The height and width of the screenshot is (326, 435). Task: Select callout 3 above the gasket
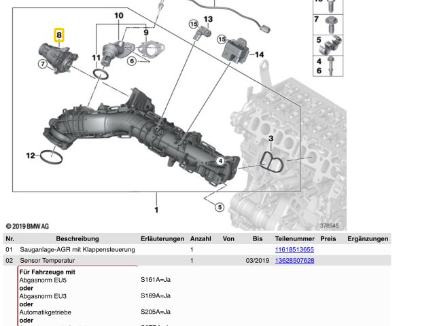[x=271, y=139]
